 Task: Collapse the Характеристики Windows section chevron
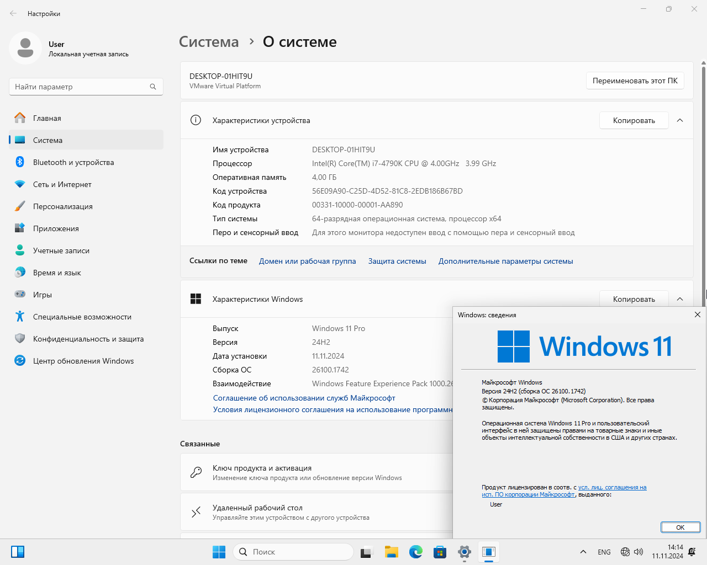(x=680, y=299)
